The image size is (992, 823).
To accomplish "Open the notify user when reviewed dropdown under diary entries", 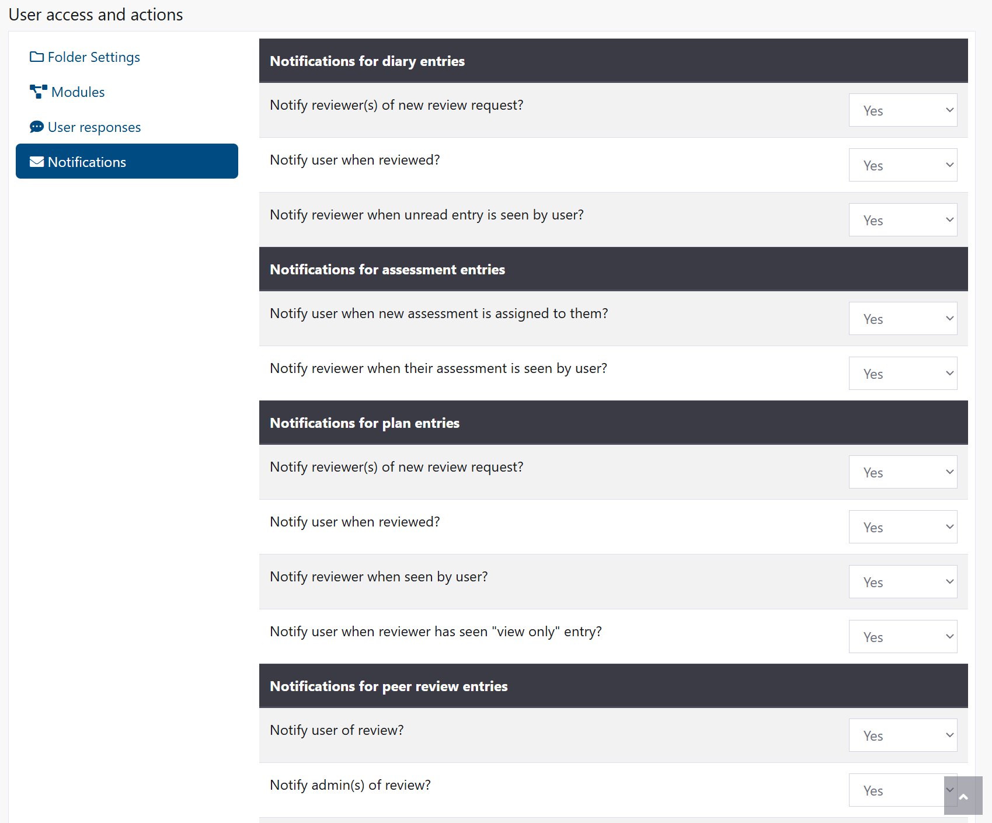I will point(903,165).
